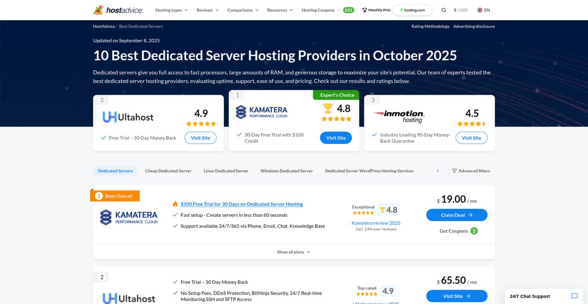
Task: Click the Exceptional star rating
Action: (x=364, y=213)
